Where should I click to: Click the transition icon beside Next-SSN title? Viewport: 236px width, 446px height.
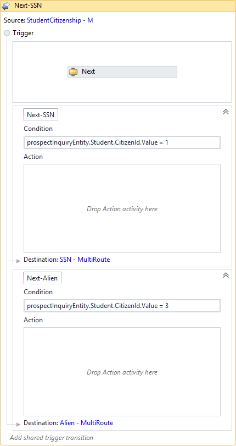[5, 5]
